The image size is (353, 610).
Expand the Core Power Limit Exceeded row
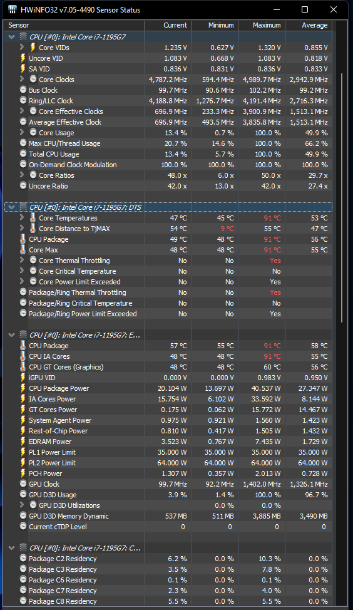(x=22, y=281)
